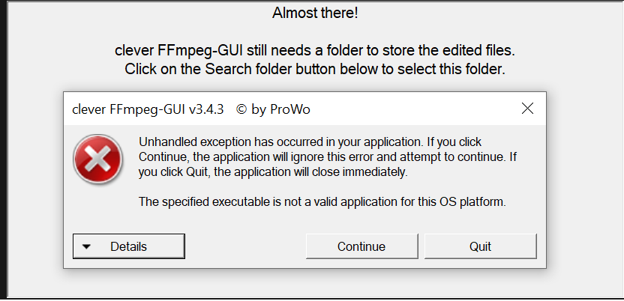Select the "still needs a folder" message line
This screenshot has width=624, height=301.
click(315, 52)
